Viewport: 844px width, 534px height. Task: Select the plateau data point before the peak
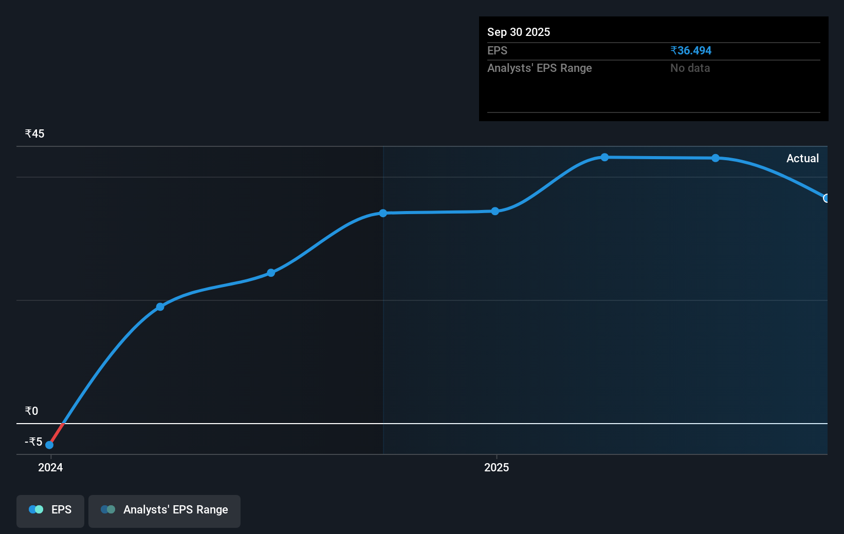tap(382, 213)
